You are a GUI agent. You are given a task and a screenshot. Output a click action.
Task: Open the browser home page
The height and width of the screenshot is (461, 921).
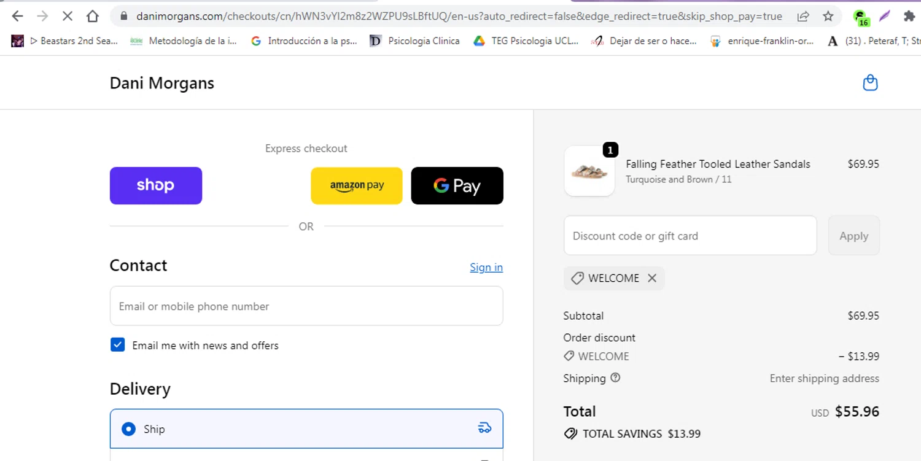[x=93, y=17]
